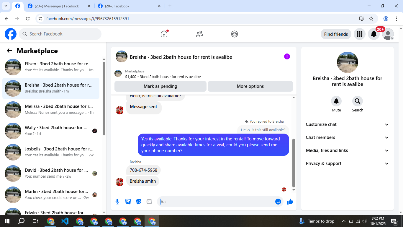Open the taskbar clock showing 8:02 PM
The height and width of the screenshot is (227, 403).
(x=378, y=221)
